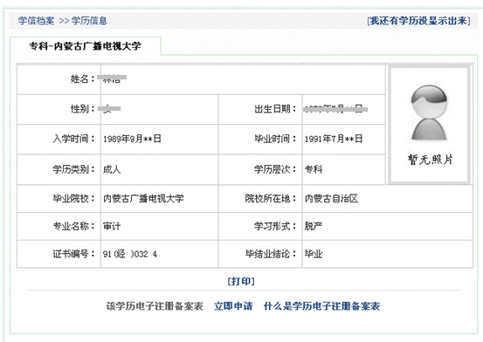Click the enrollment date 1989年9月**日
483x342 pixels.
[x=132, y=139]
